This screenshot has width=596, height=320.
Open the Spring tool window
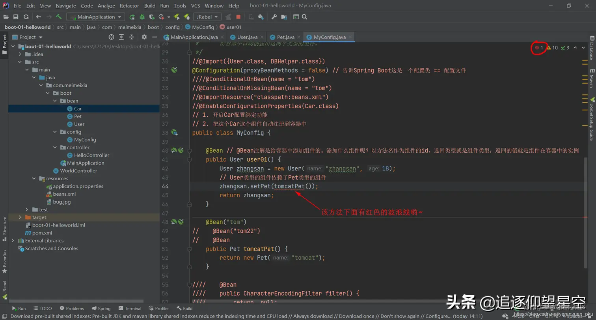(101, 309)
